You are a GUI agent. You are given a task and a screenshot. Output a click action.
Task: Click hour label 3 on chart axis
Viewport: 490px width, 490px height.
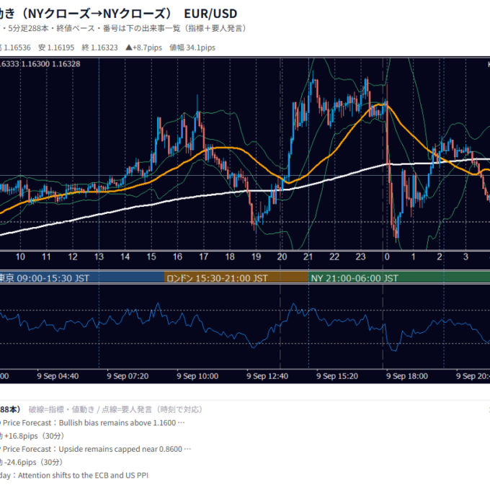(x=465, y=257)
